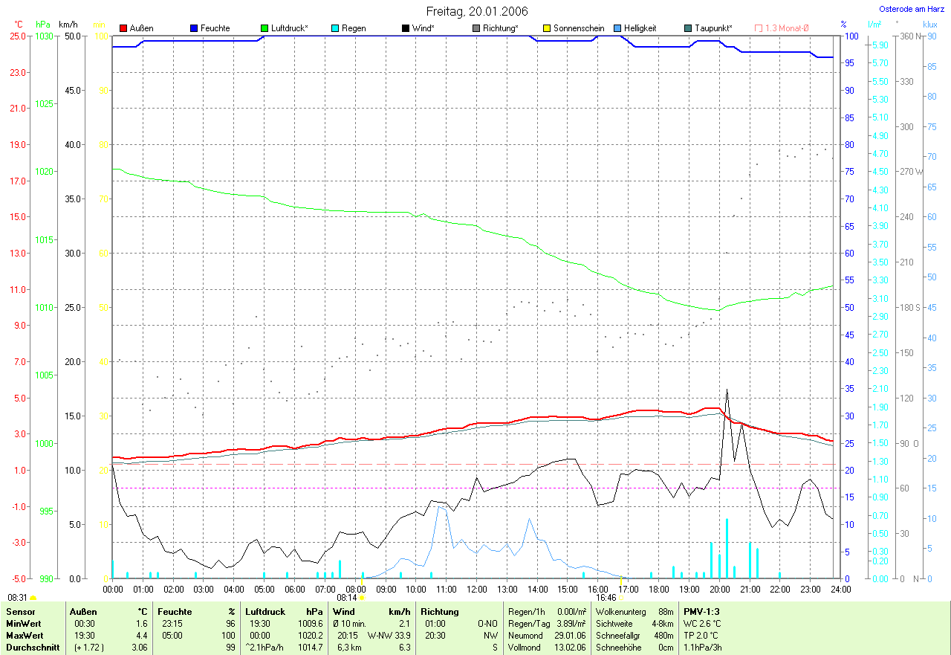Click the red Außen legend swatch
The height and width of the screenshot is (655, 951).
click(x=123, y=28)
